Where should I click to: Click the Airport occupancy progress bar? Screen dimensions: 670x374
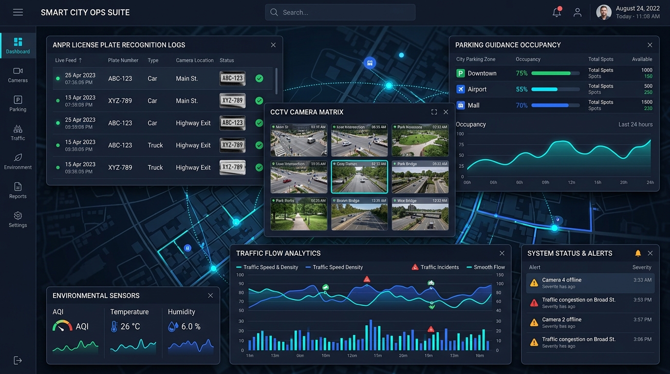[556, 89]
